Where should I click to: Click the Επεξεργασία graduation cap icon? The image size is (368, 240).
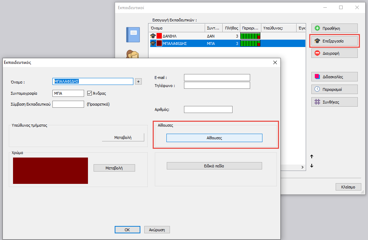(x=317, y=41)
